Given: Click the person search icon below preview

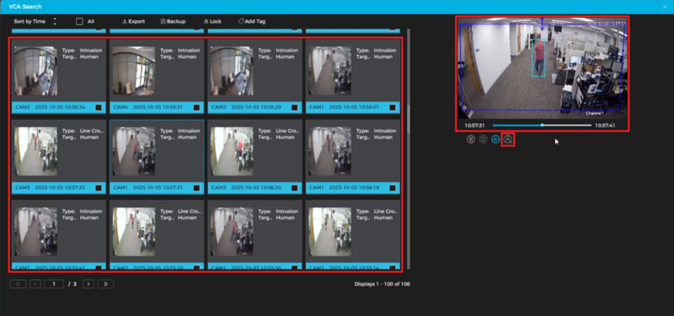Looking at the screenshot, I should [x=508, y=139].
